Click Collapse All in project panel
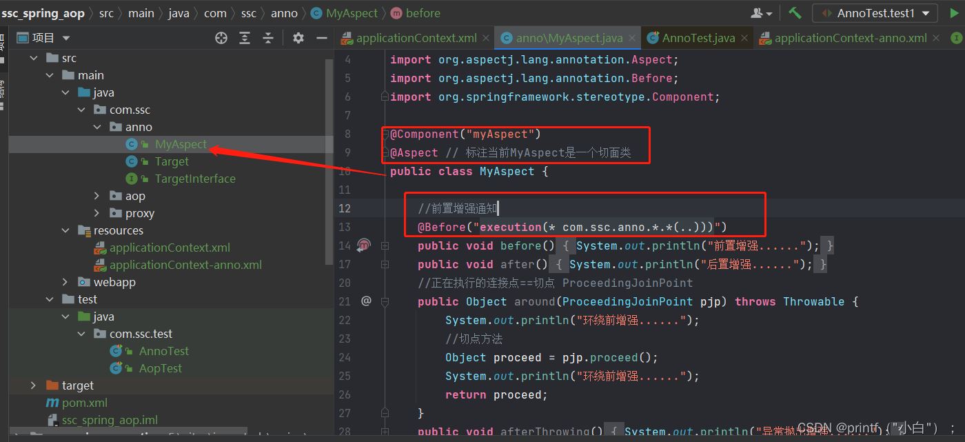This screenshot has width=965, height=442. [268, 38]
